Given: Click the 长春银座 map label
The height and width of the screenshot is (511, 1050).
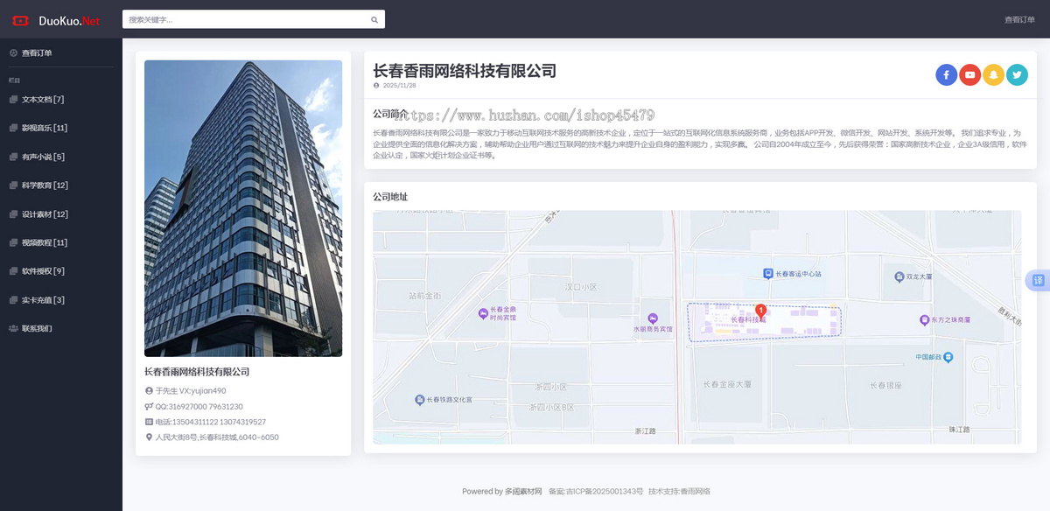Looking at the screenshot, I should coord(885,385).
